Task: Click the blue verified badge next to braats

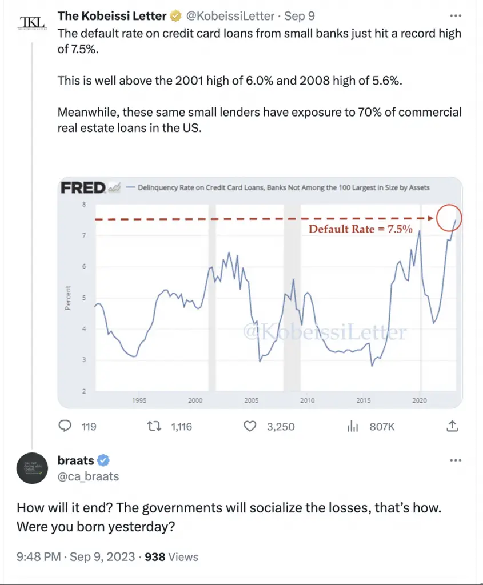Action: point(103,460)
